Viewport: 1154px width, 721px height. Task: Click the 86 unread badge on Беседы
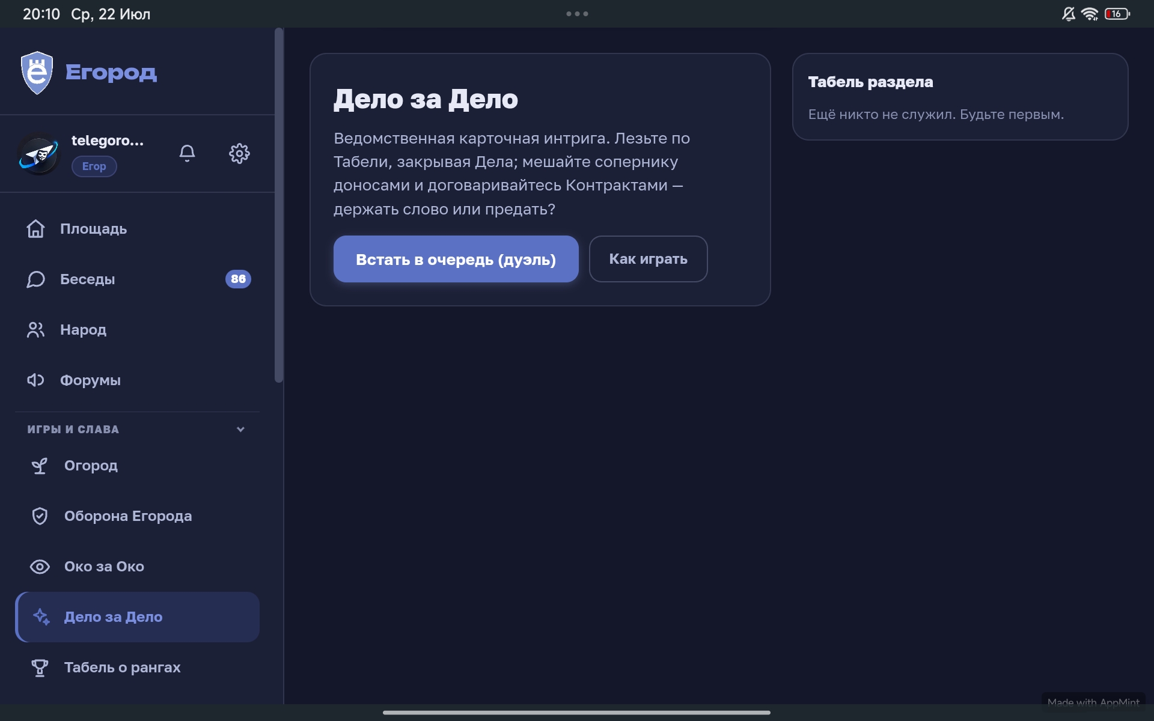click(238, 279)
